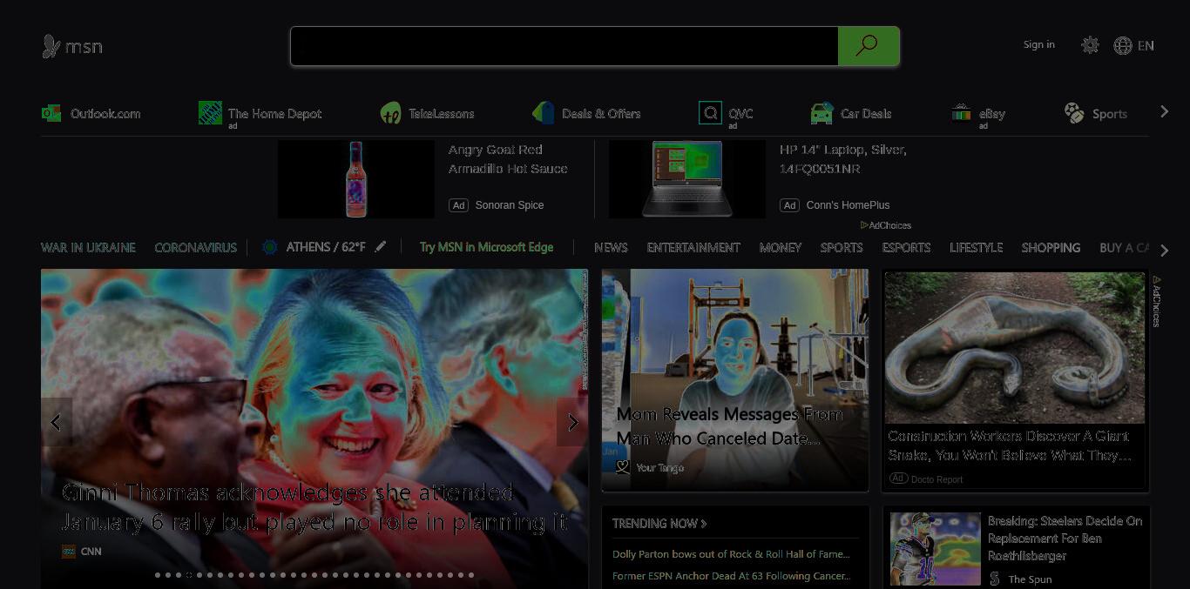The image size is (1190, 589).
Task: Click the globe language icon
Action: pyautogui.click(x=1123, y=45)
